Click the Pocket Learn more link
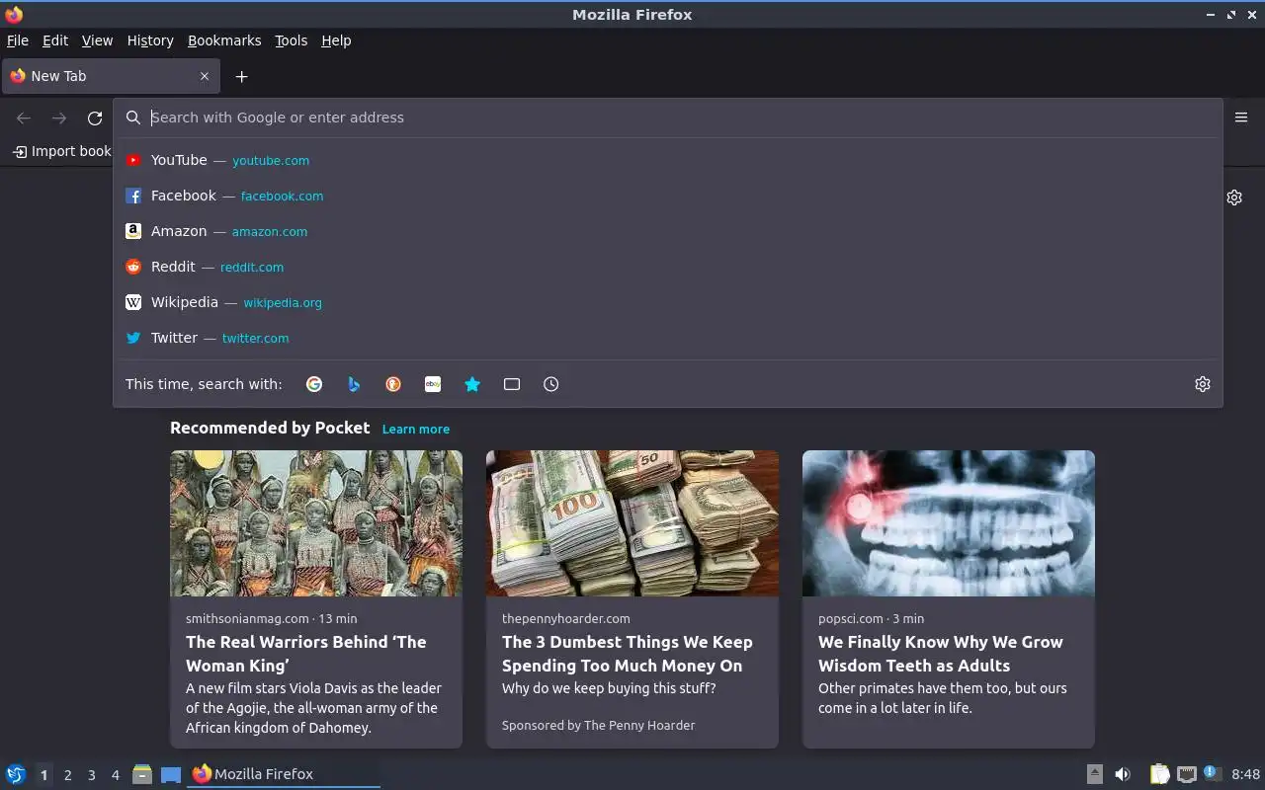The image size is (1265, 790). [x=416, y=429]
